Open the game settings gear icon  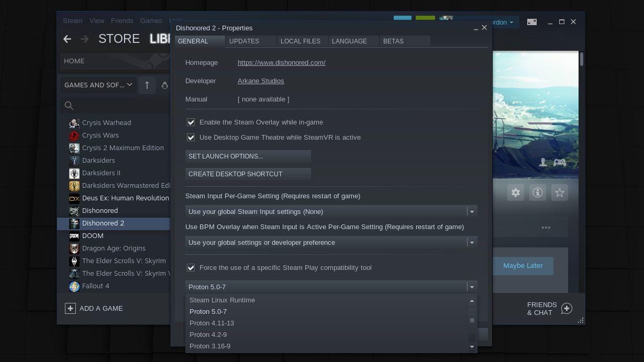[515, 193]
